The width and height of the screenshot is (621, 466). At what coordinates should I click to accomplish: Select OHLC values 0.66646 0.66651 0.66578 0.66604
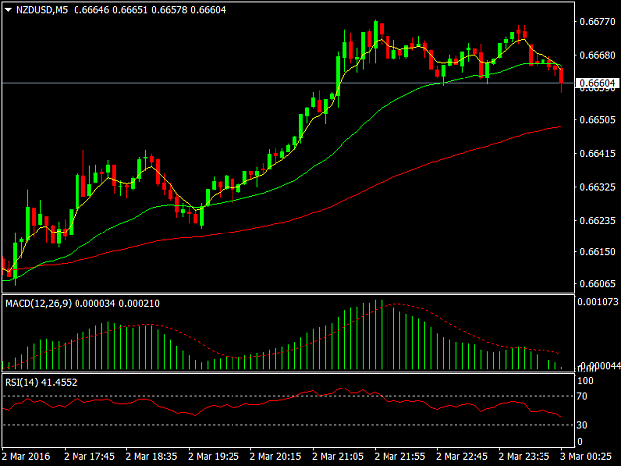coord(150,10)
